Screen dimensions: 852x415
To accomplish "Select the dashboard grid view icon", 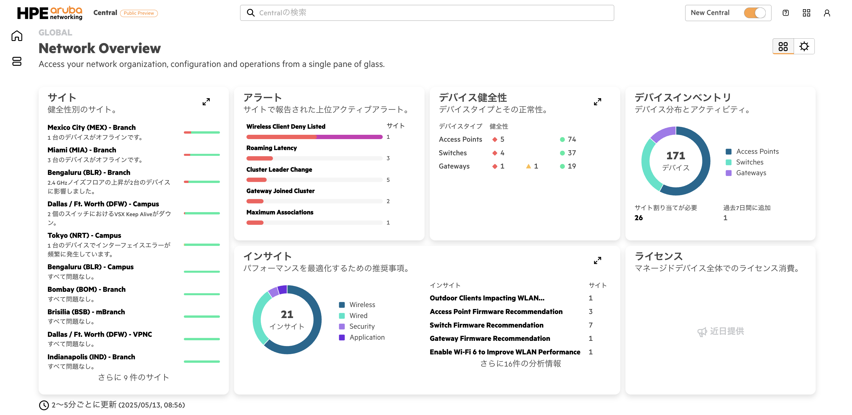I will pos(783,46).
